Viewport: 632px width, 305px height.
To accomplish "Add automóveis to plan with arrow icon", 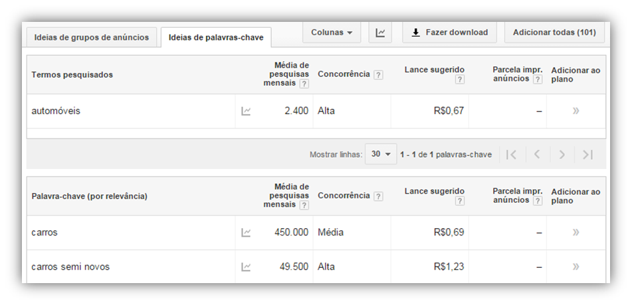I will coord(576,111).
